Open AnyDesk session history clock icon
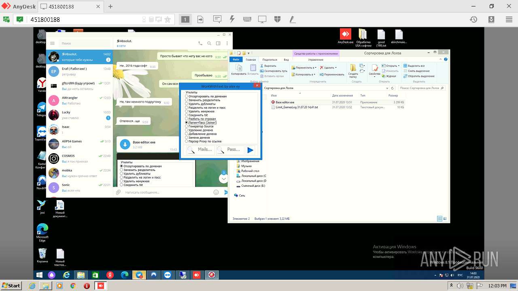 pyautogui.click(x=473, y=19)
